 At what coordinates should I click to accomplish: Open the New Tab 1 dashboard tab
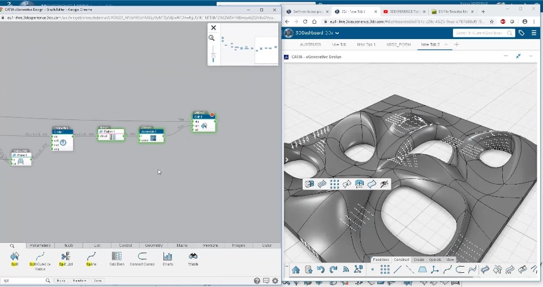pos(366,45)
